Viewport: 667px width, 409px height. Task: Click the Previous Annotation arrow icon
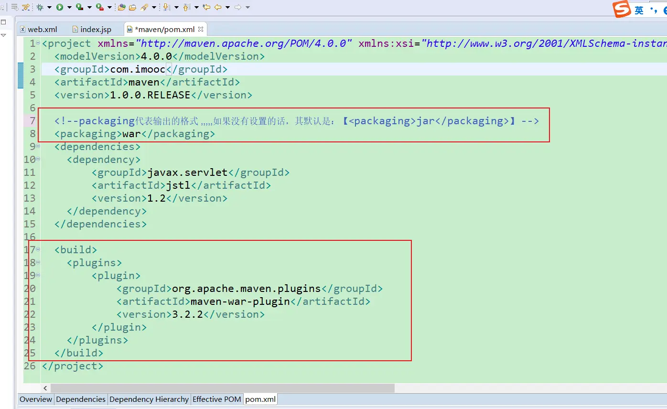point(186,7)
